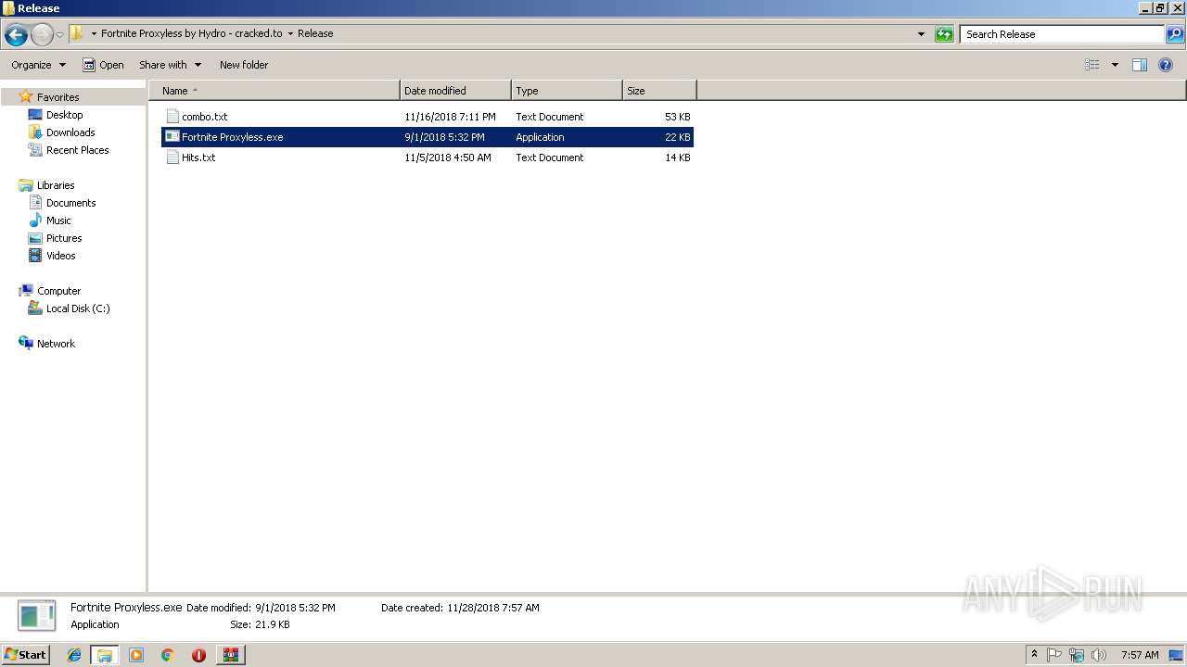Open Local Disk (C:)
Screen dimensions: 1187x667
point(78,308)
